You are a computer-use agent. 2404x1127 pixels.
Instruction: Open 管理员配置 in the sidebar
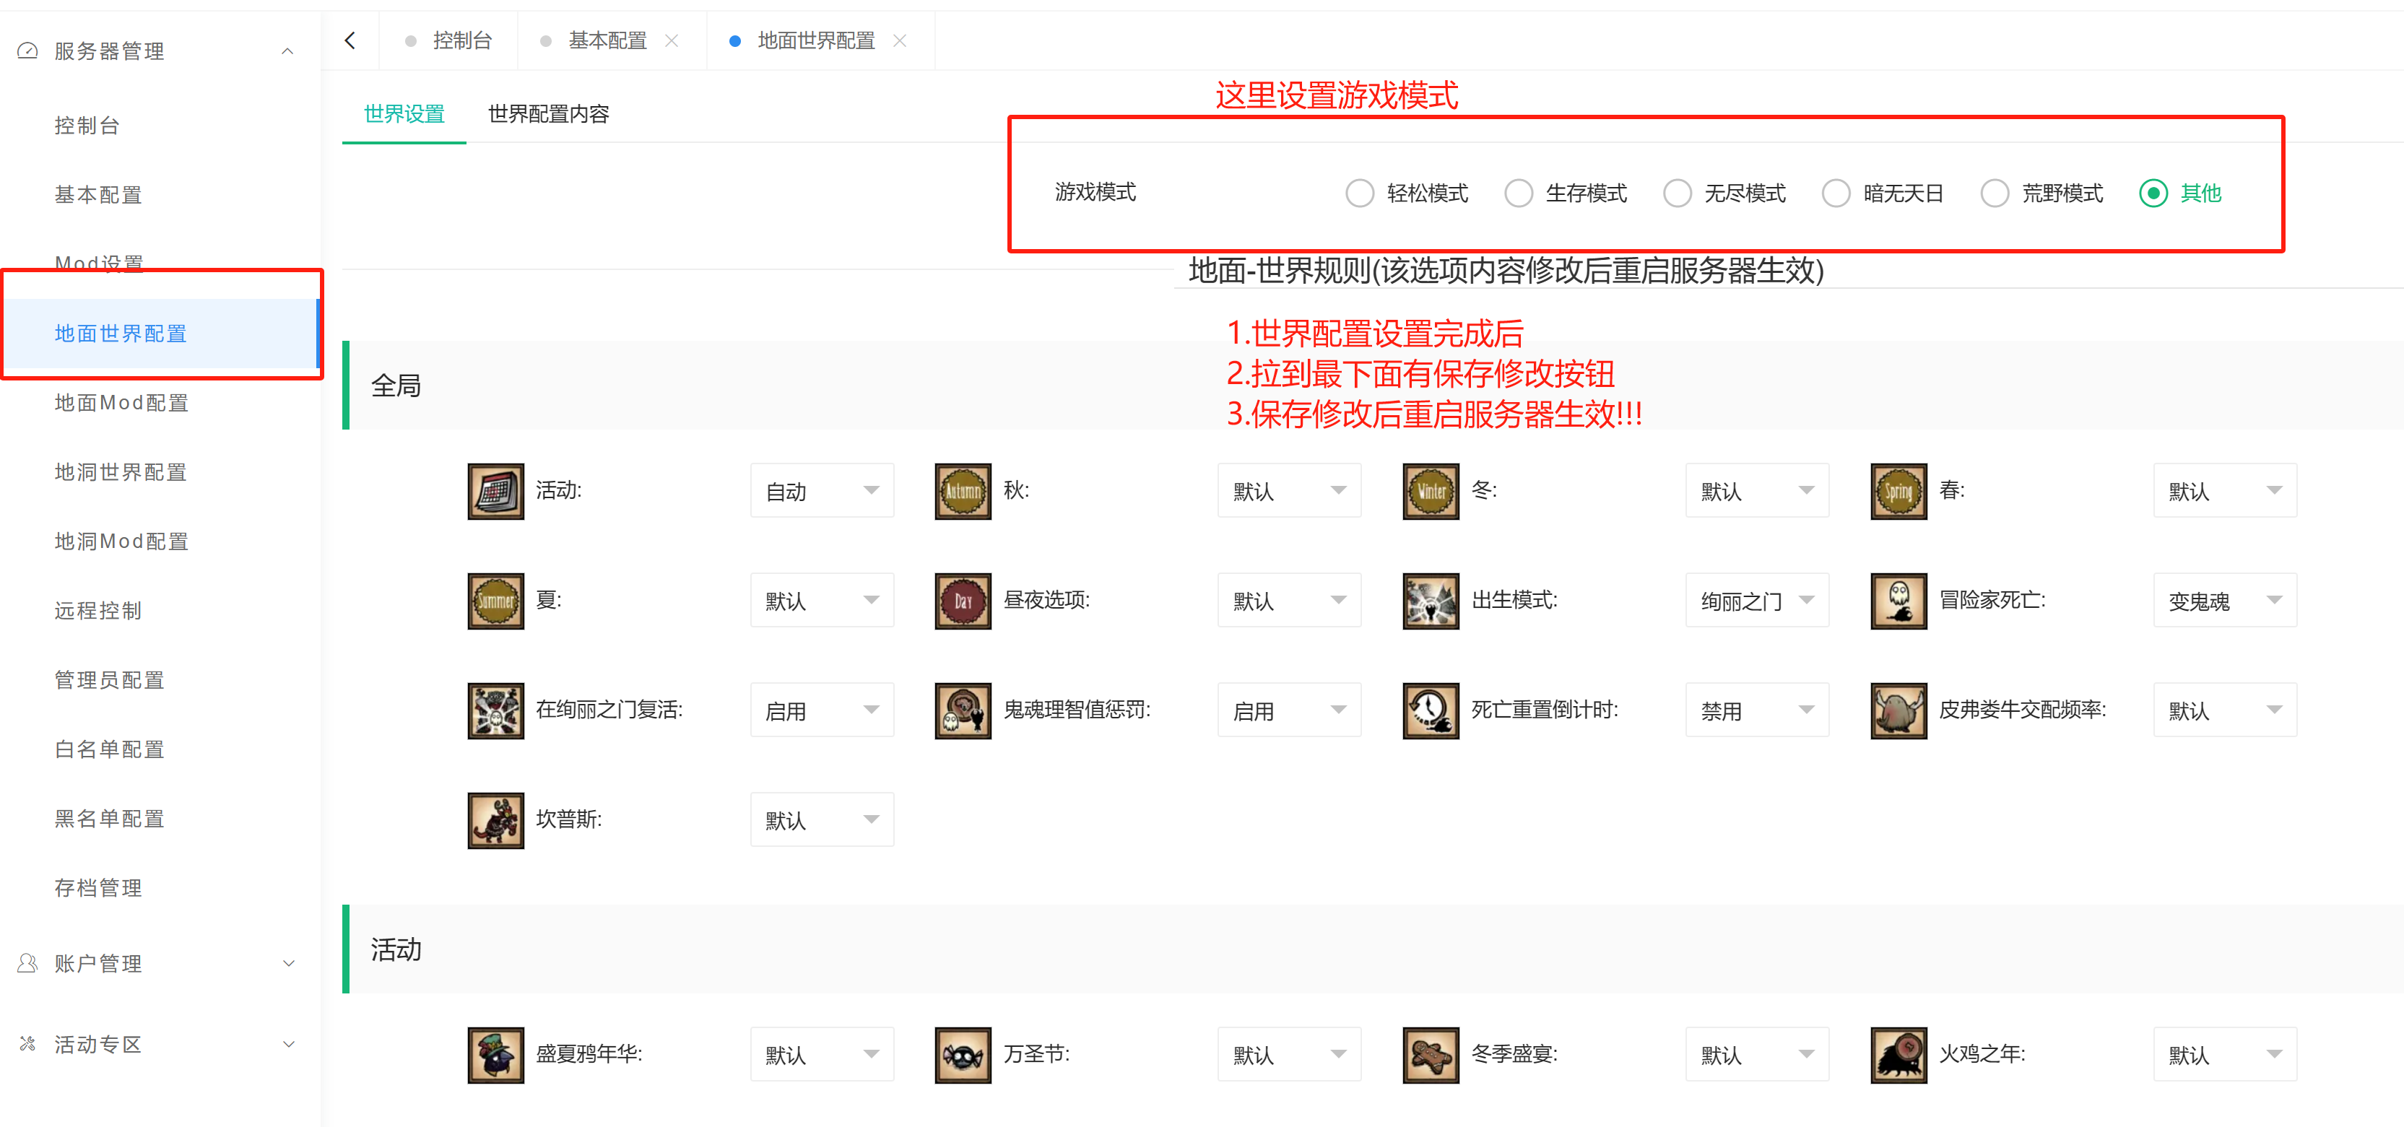(x=109, y=680)
